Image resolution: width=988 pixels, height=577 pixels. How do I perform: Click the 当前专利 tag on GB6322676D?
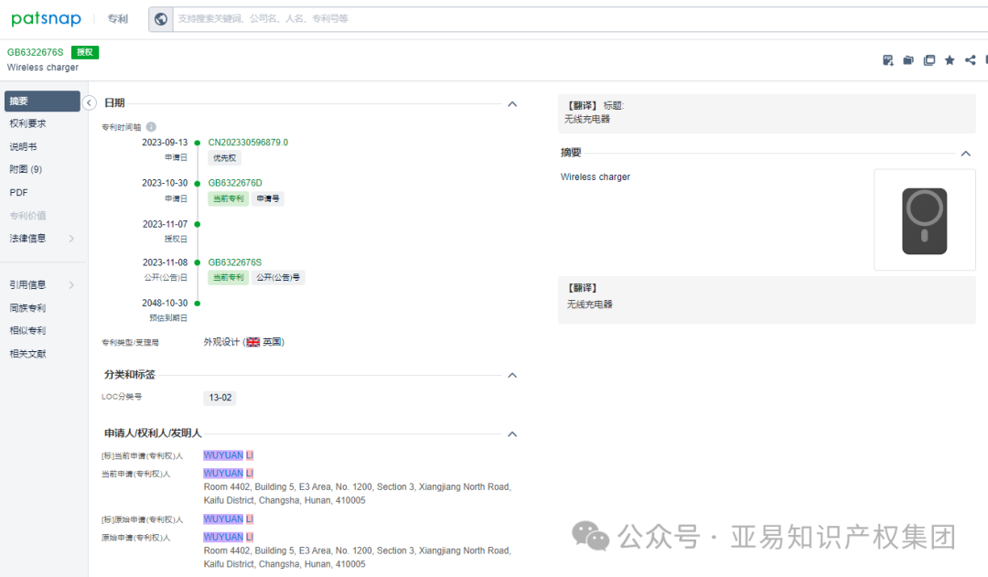(x=227, y=198)
